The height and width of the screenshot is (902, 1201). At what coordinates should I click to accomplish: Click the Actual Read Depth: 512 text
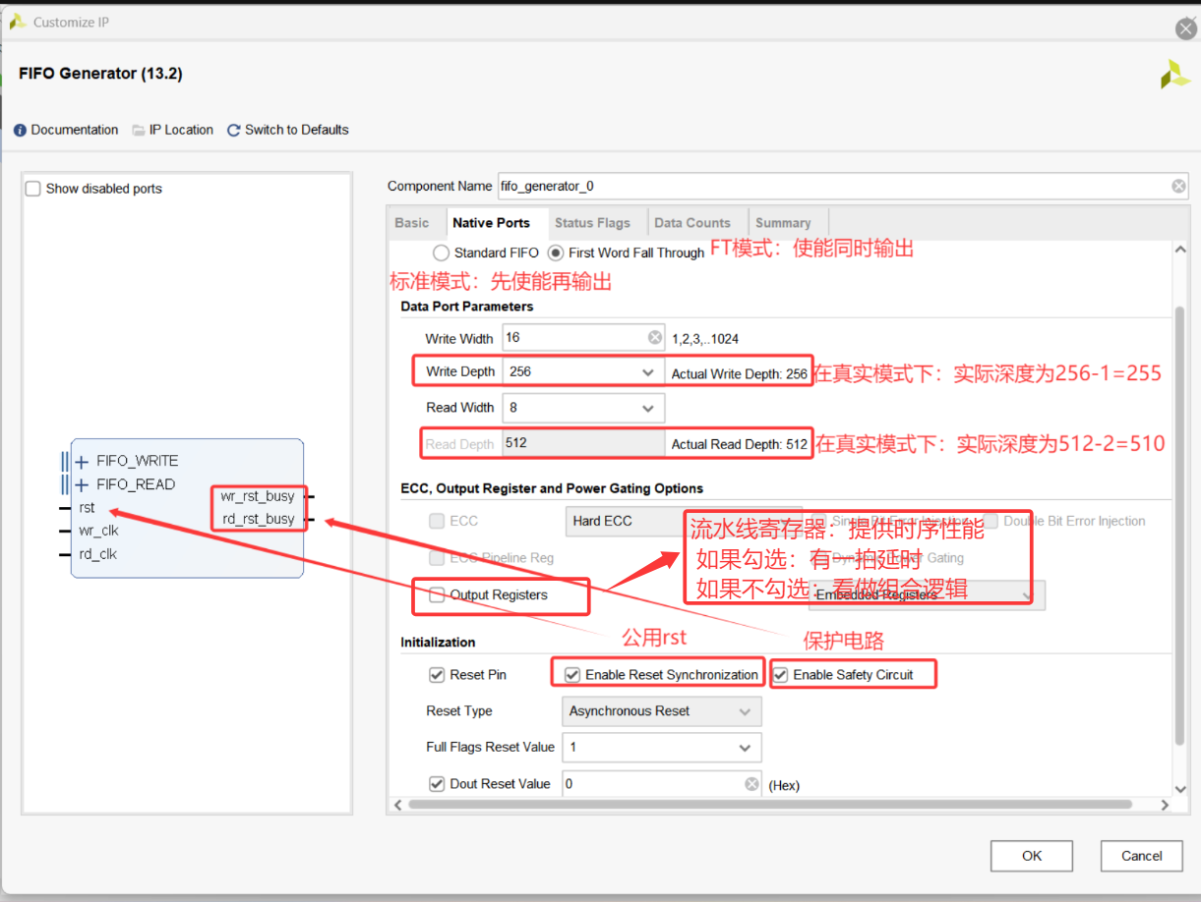click(x=740, y=444)
